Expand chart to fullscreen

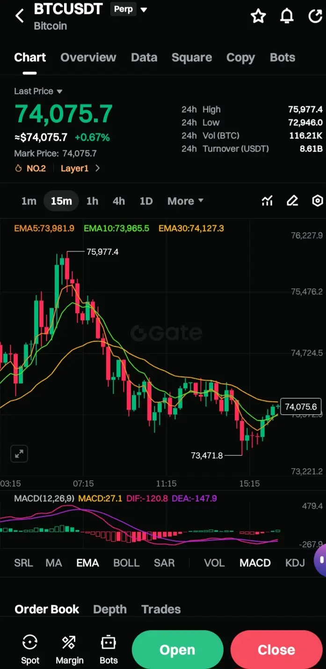click(19, 454)
